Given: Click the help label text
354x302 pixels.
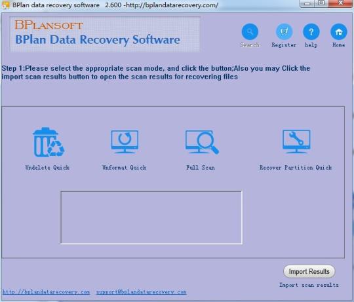Looking at the screenshot, I should tap(311, 45).
